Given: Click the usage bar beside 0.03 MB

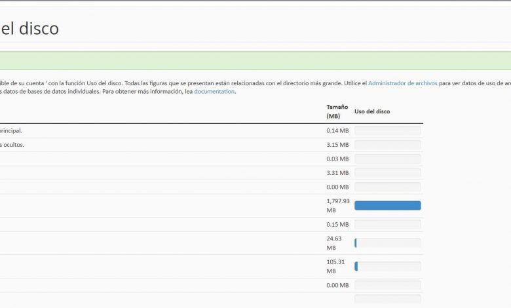Looking at the screenshot, I should tap(387, 159).
